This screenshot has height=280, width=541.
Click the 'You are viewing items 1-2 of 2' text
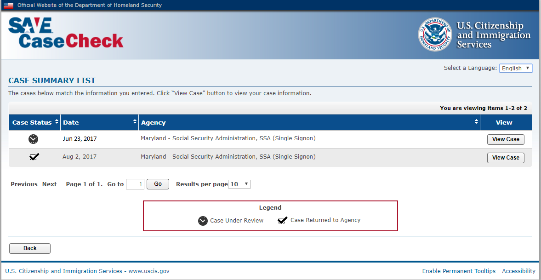(x=484, y=108)
